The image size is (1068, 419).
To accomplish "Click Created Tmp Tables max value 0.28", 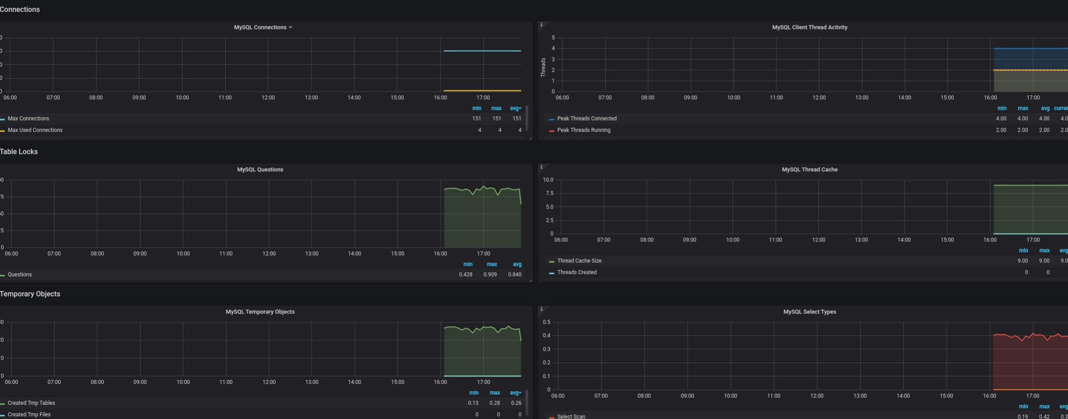I will (495, 403).
